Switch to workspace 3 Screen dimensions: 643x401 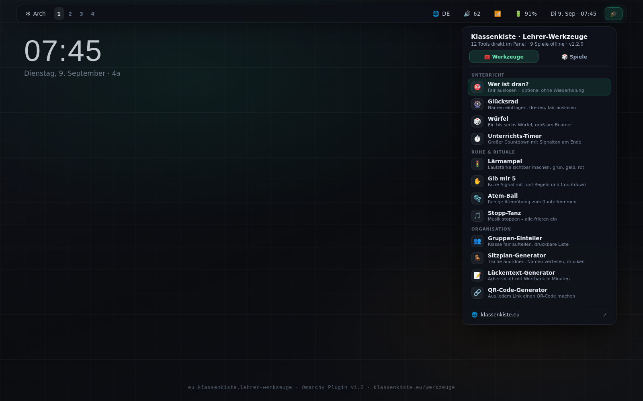tap(82, 14)
